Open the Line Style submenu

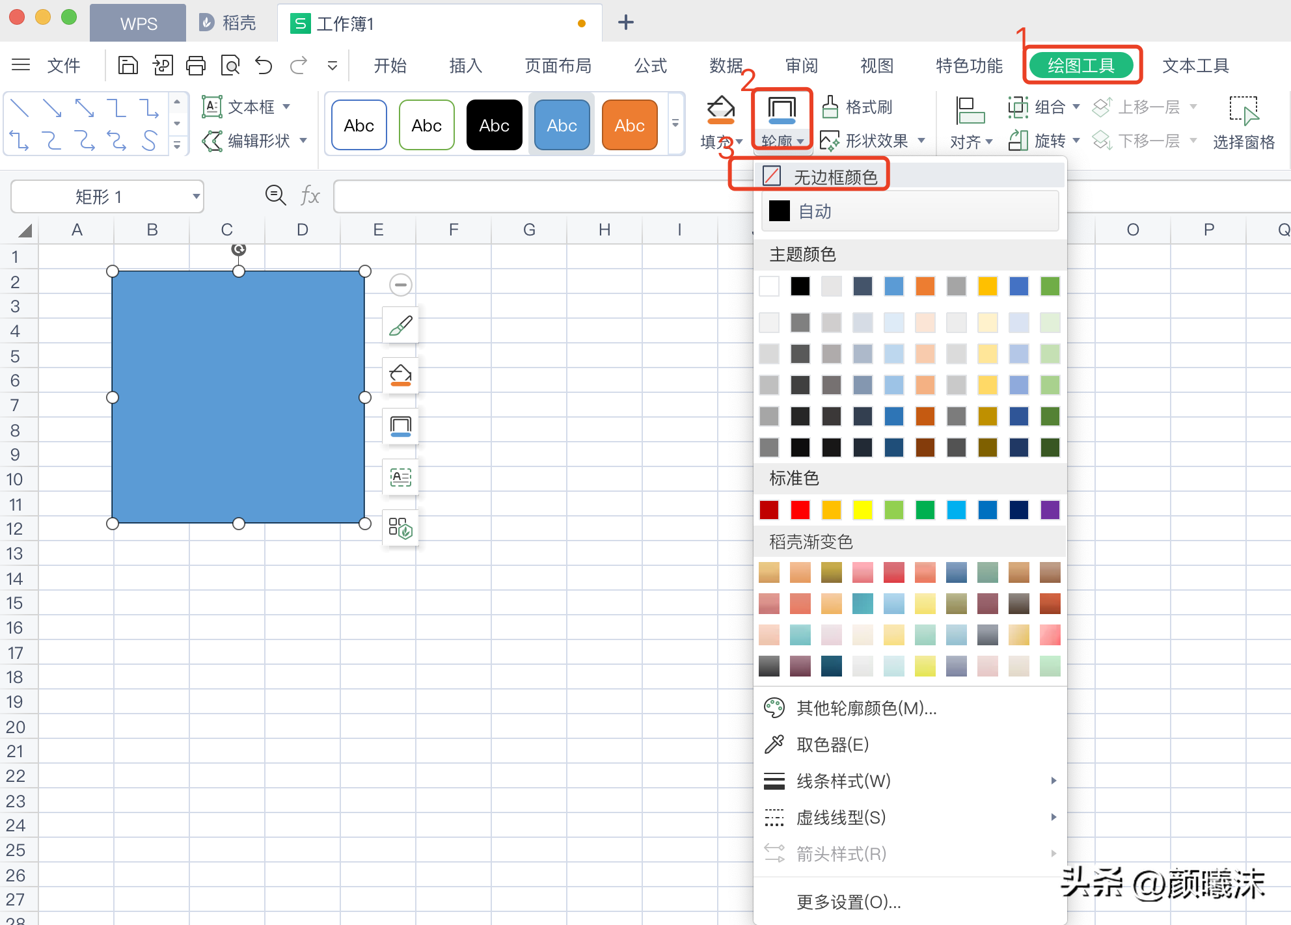click(910, 781)
